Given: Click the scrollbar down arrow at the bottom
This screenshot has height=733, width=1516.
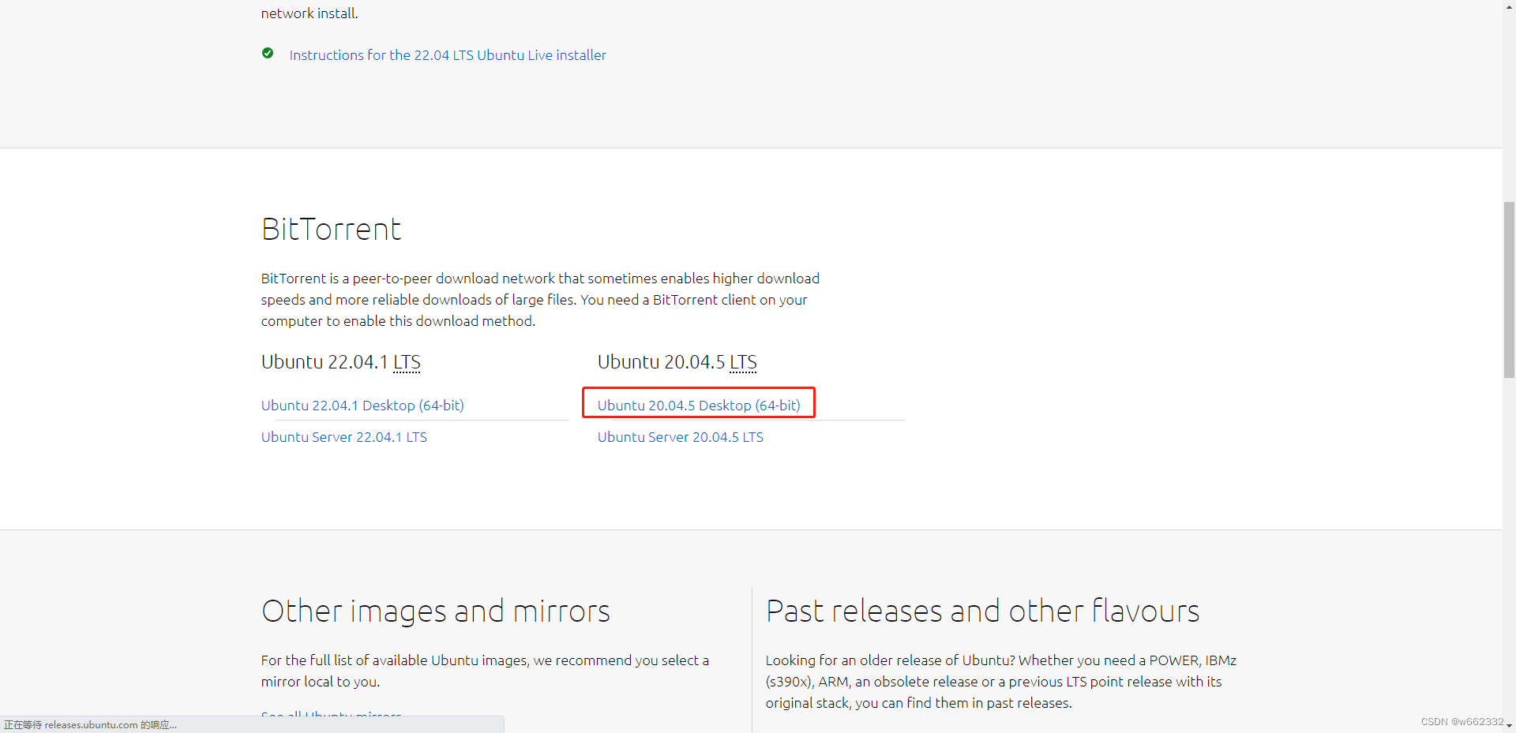Looking at the screenshot, I should (x=1509, y=726).
